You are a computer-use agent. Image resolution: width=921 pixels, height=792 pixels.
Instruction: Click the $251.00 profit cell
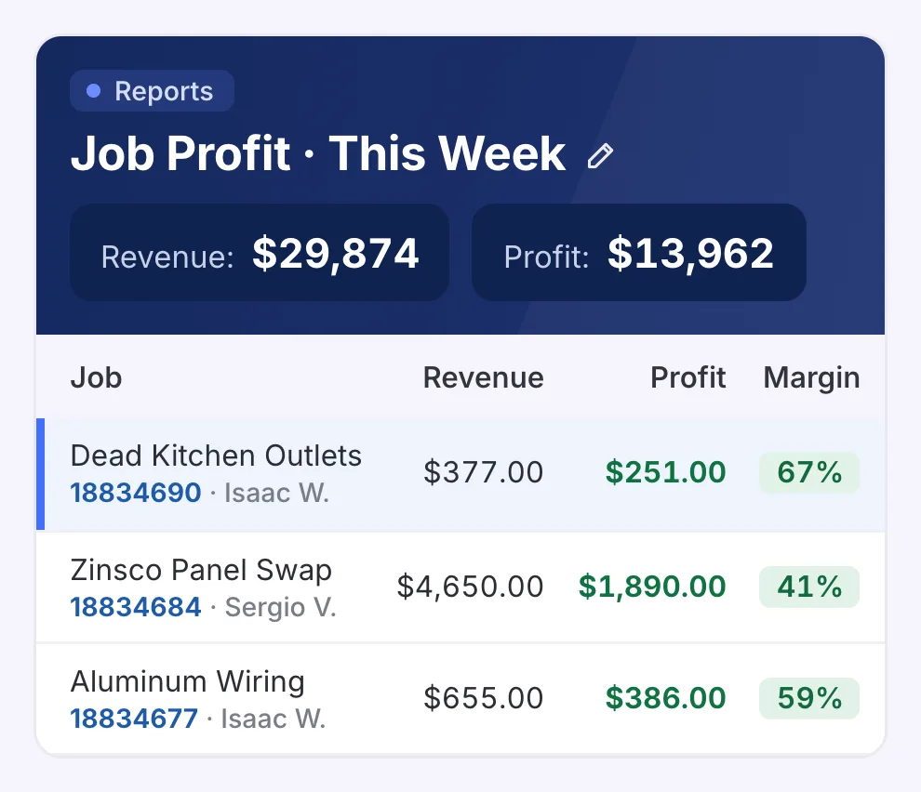tap(665, 472)
